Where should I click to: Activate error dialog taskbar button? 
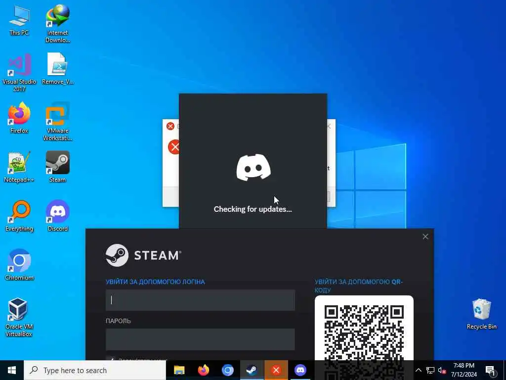(276, 370)
